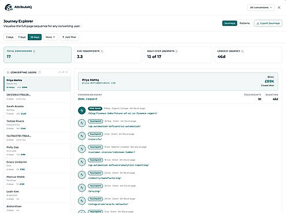Viewport: 286px width, 213px height.
Task: Open the /industry/manufacturing/ link
Action: (105, 178)
